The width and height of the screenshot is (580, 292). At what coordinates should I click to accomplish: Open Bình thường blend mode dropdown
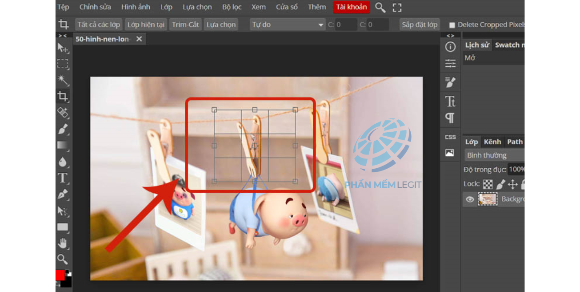pos(494,155)
